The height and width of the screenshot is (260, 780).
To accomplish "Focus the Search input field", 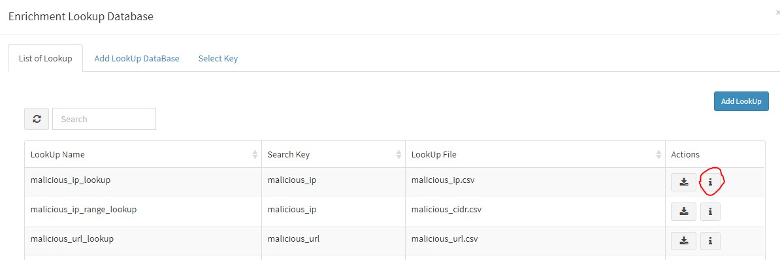I will coord(104,119).
